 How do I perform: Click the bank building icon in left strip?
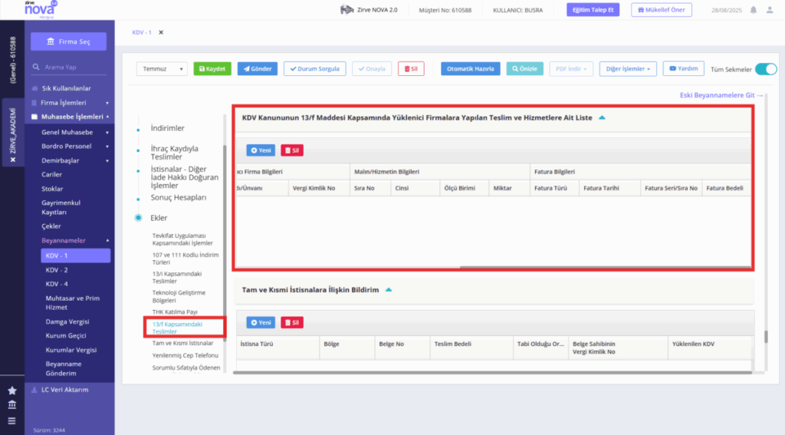point(12,405)
